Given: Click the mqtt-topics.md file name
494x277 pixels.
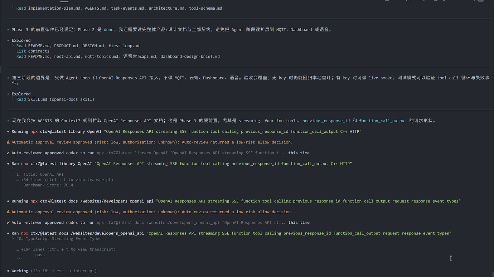Looking at the screenshot, I should [x=101, y=57].
